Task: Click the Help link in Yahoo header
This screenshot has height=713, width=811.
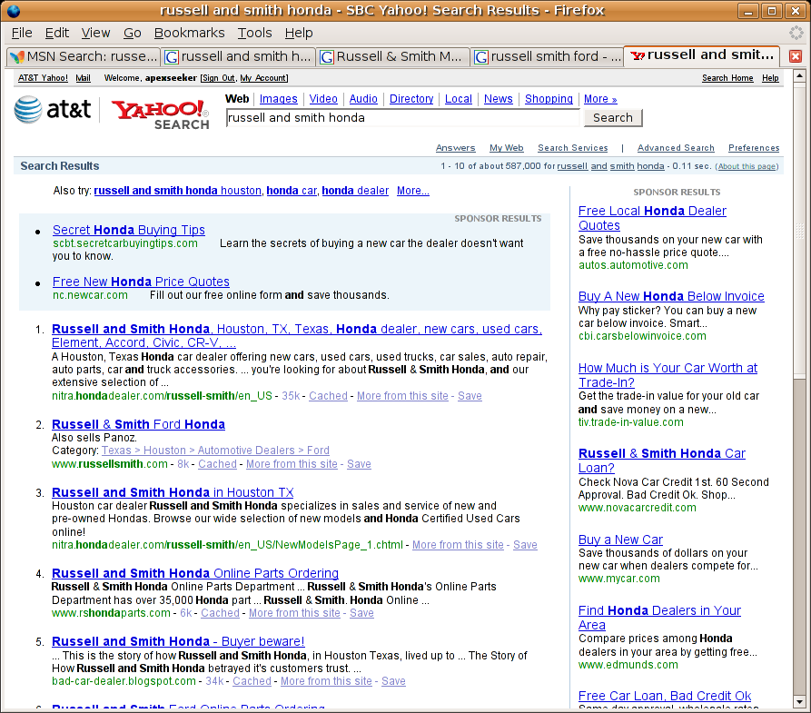Action: (770, 77)
